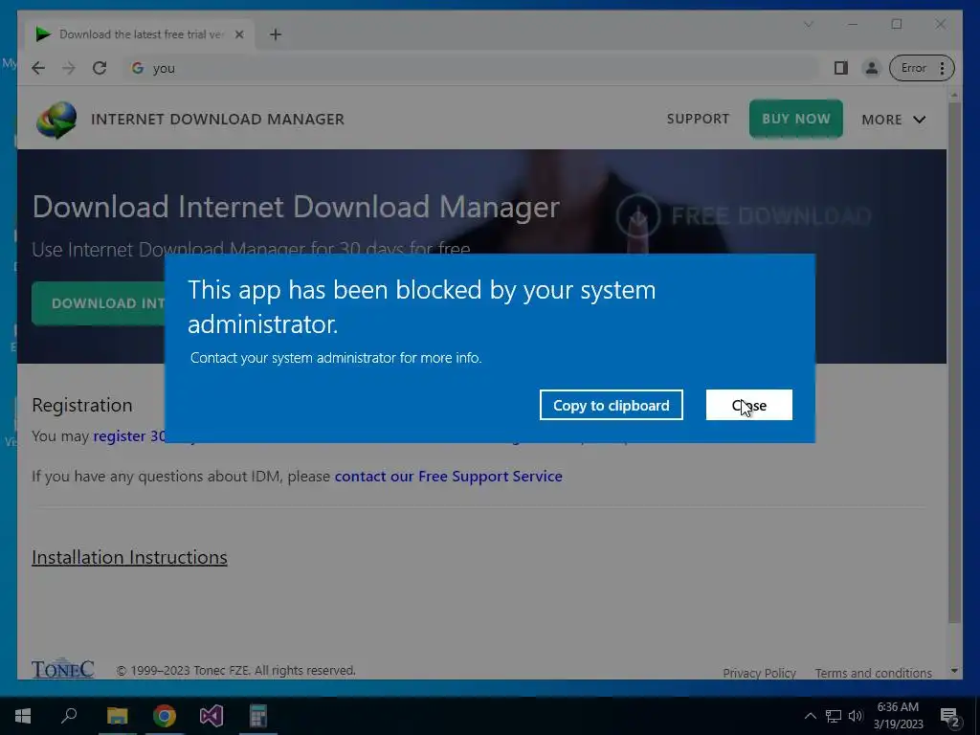980x735 pixels.
Task: Expand the MORE menu
Action: 893,120
